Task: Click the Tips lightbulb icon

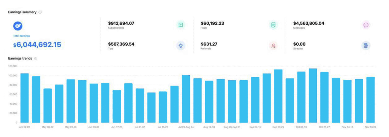Action: pos(181,46)
